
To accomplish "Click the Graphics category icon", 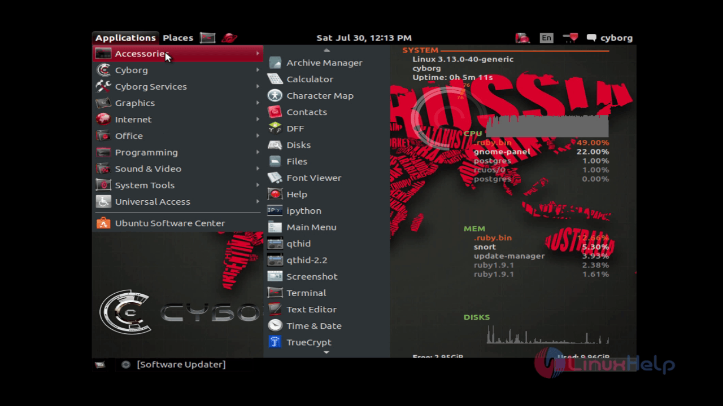I will point(103,103).
